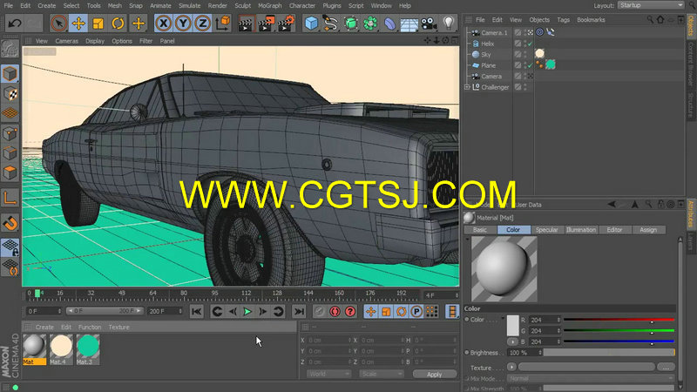Click the material Color swatch
697x392 pixels.
(x=512, y=326)
